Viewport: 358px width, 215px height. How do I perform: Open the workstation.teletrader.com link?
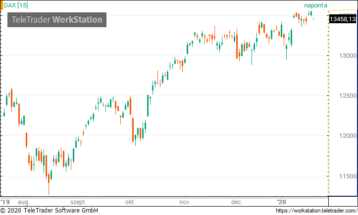317,211
